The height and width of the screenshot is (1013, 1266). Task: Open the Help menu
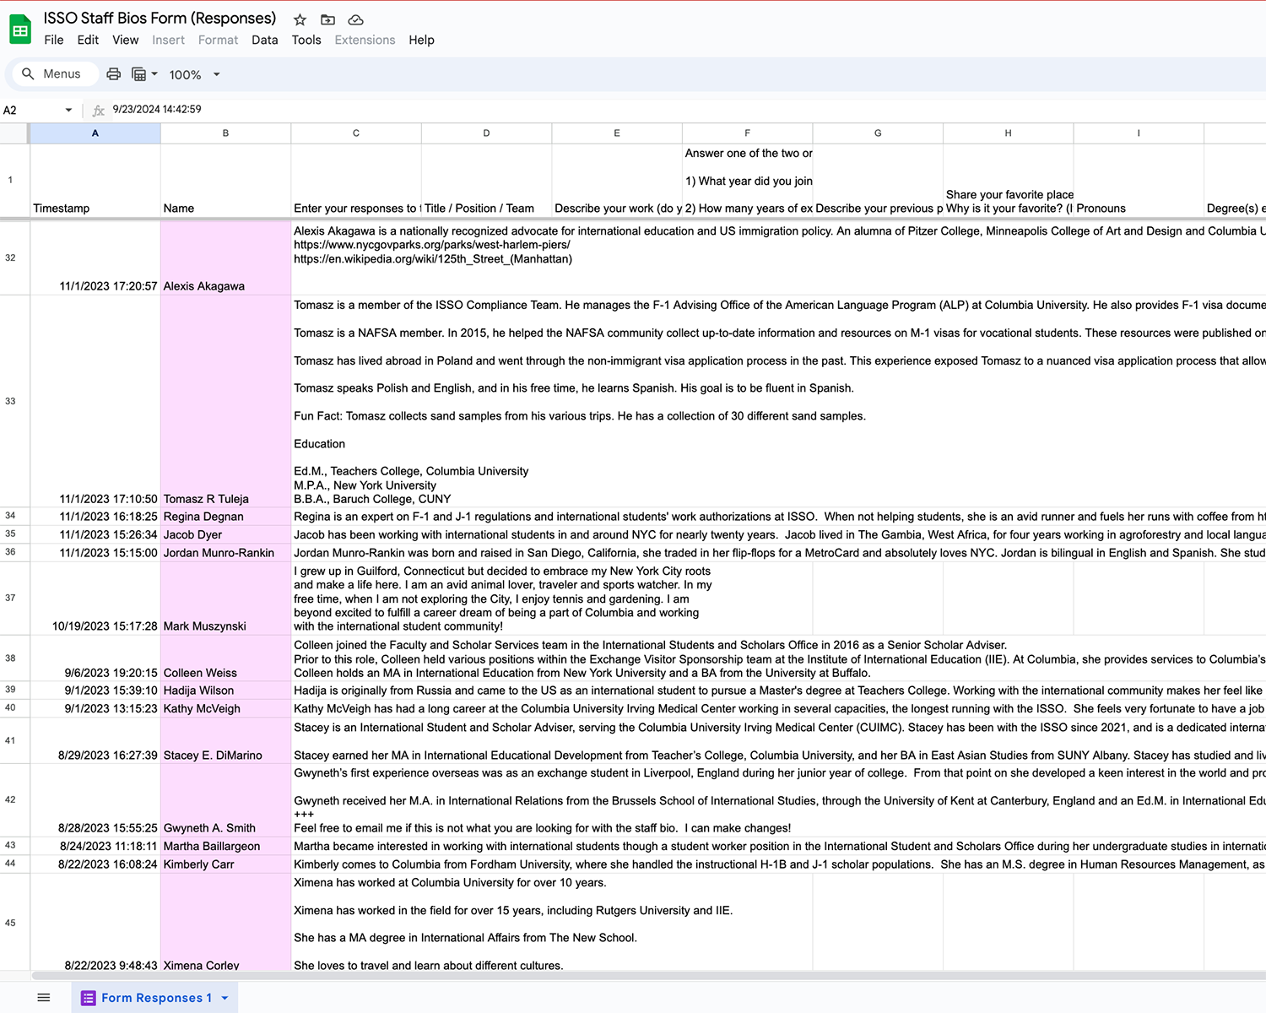coord(421,40)
